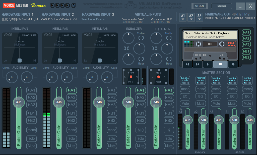This screenshot has height=155, width=257.
Task: Route recorder playback to A3
Action: (246, 44)
